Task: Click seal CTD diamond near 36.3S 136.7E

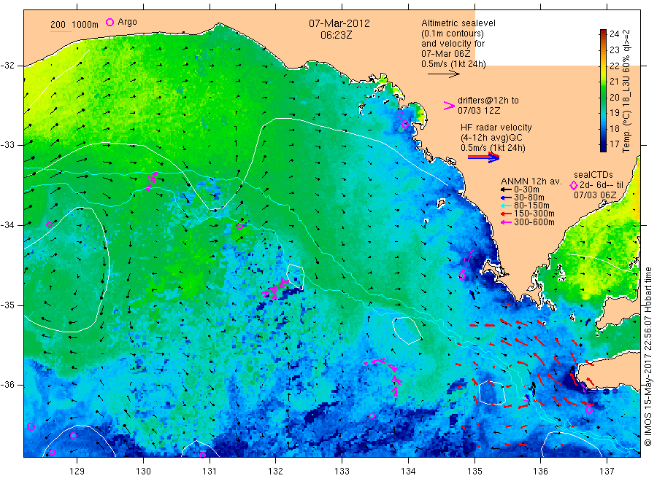Action: pyautogui.click(x=589, y=410)
